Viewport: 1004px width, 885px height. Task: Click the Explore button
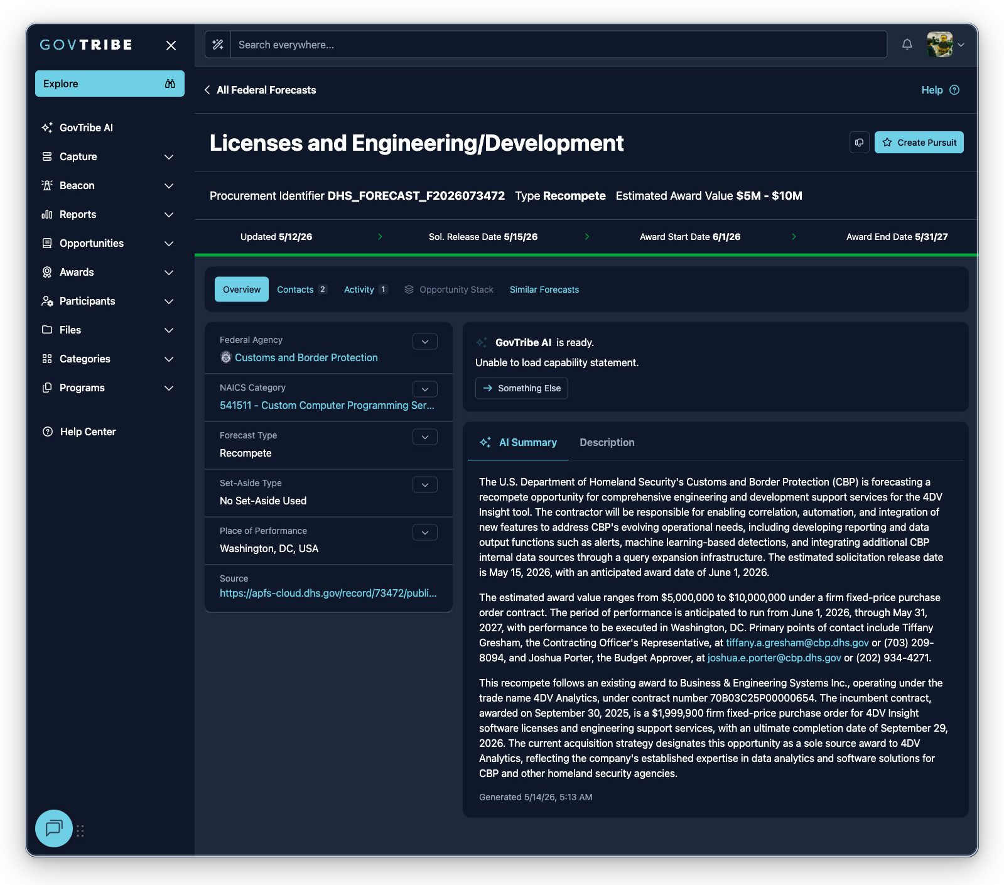coord(110,84)
